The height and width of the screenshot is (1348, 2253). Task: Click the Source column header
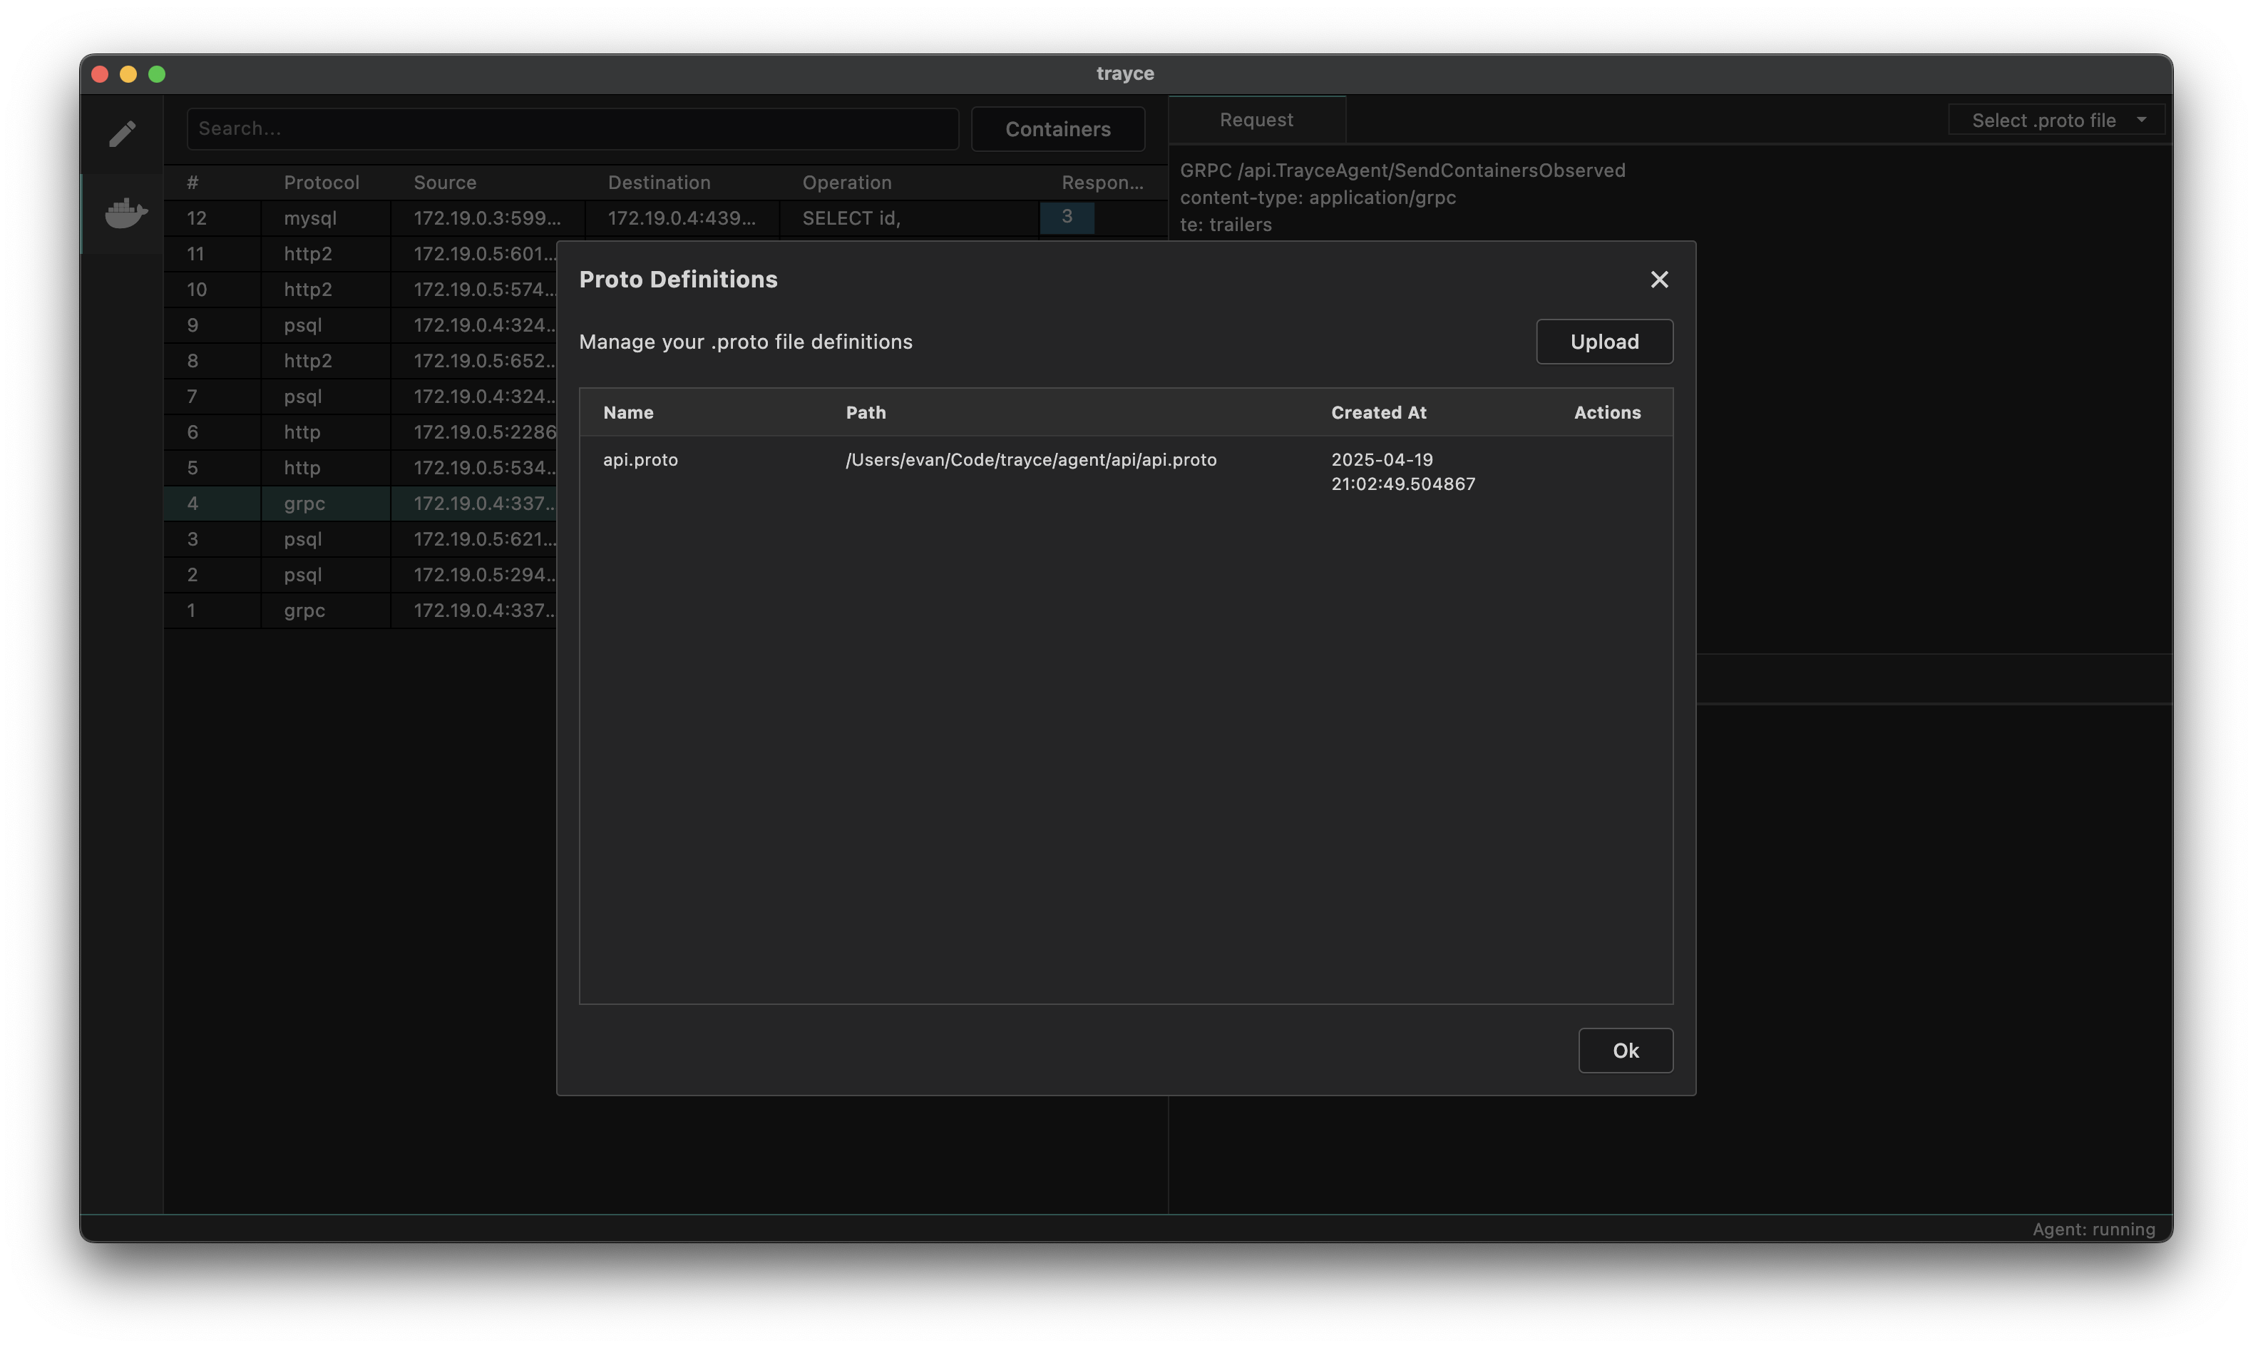point(445,183)
